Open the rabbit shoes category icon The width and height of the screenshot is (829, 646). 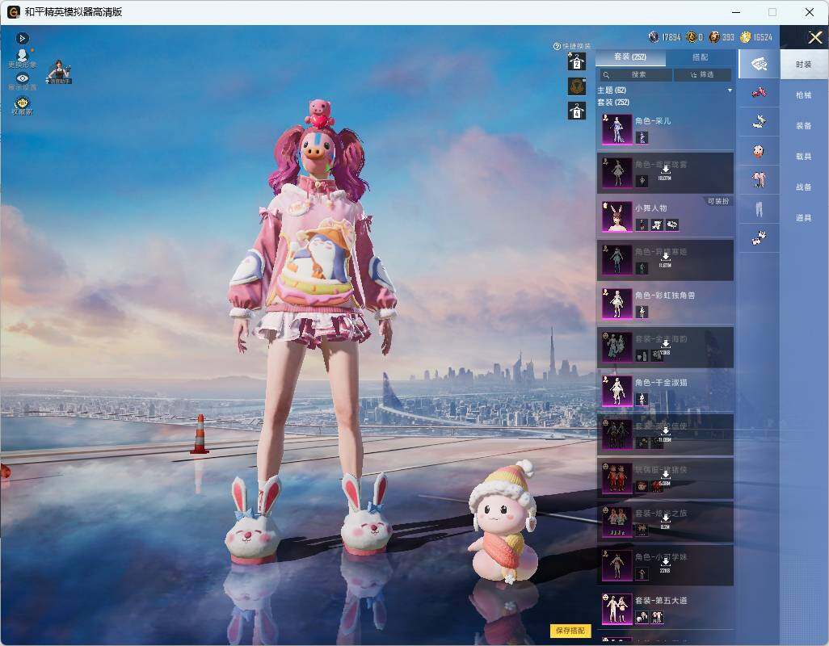tap(760, 122)
